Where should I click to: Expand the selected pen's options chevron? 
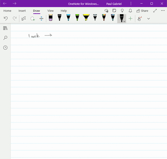pos(125,22)
